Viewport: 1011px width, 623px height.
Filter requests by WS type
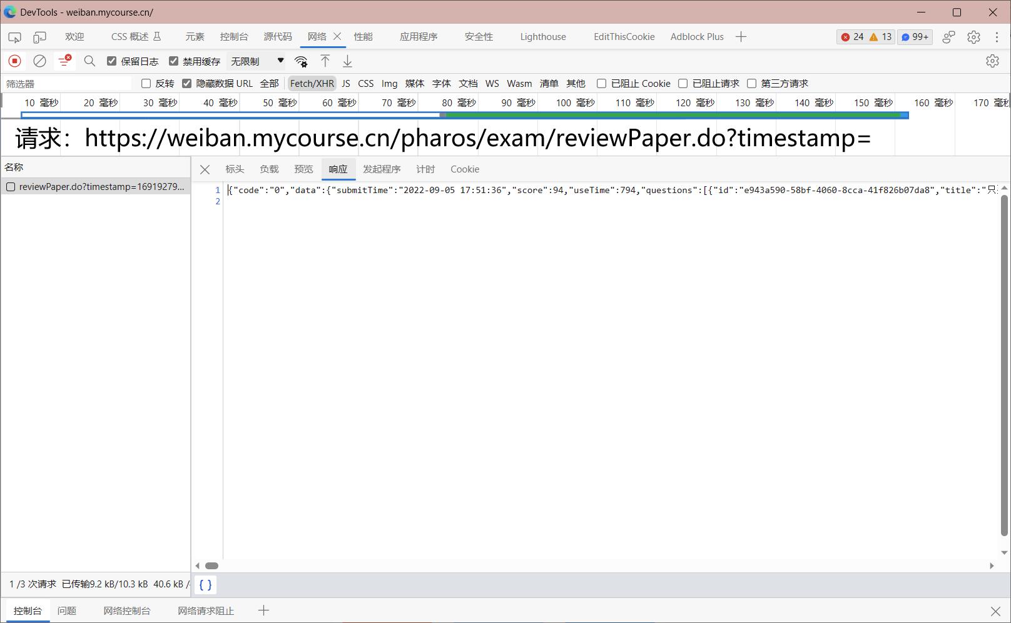[492, 84]
